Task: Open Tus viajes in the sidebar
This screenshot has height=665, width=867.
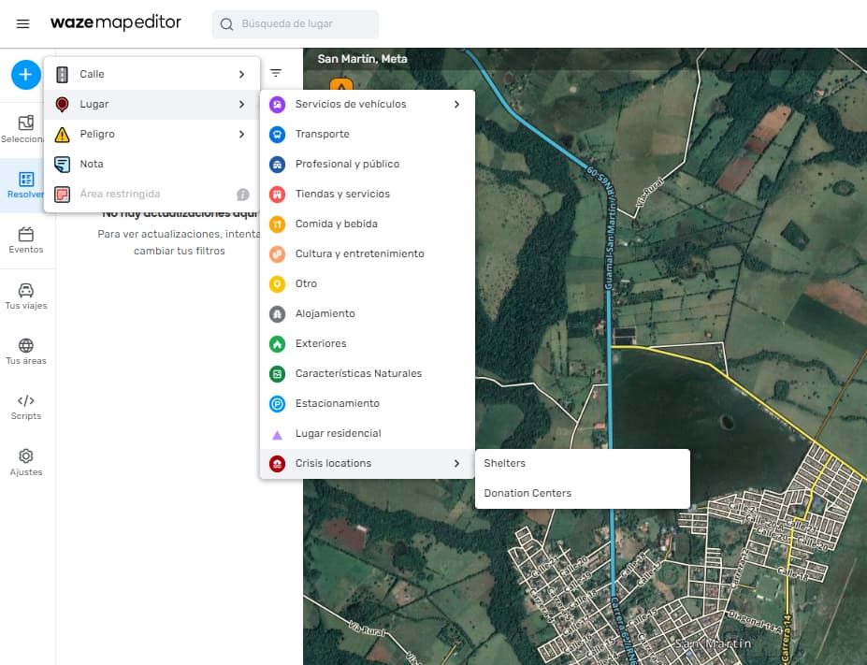Action: [26, 296]
